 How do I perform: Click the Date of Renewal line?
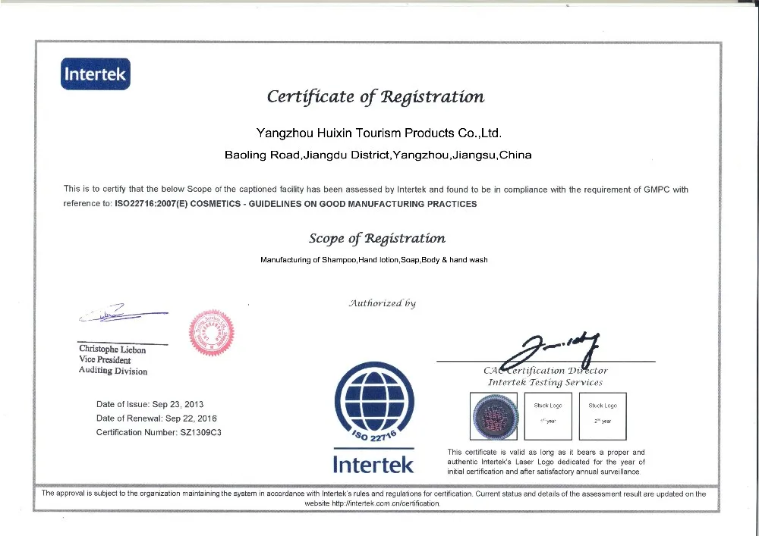click(x=156, y=418)
